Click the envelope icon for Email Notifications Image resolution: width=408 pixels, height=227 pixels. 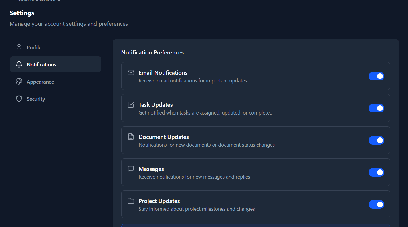131,73
